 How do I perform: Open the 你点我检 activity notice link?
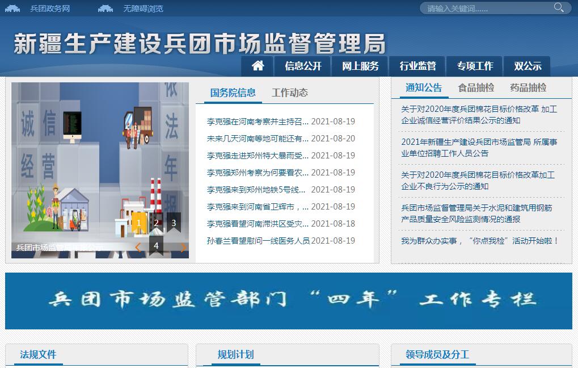tap(480, 241)
